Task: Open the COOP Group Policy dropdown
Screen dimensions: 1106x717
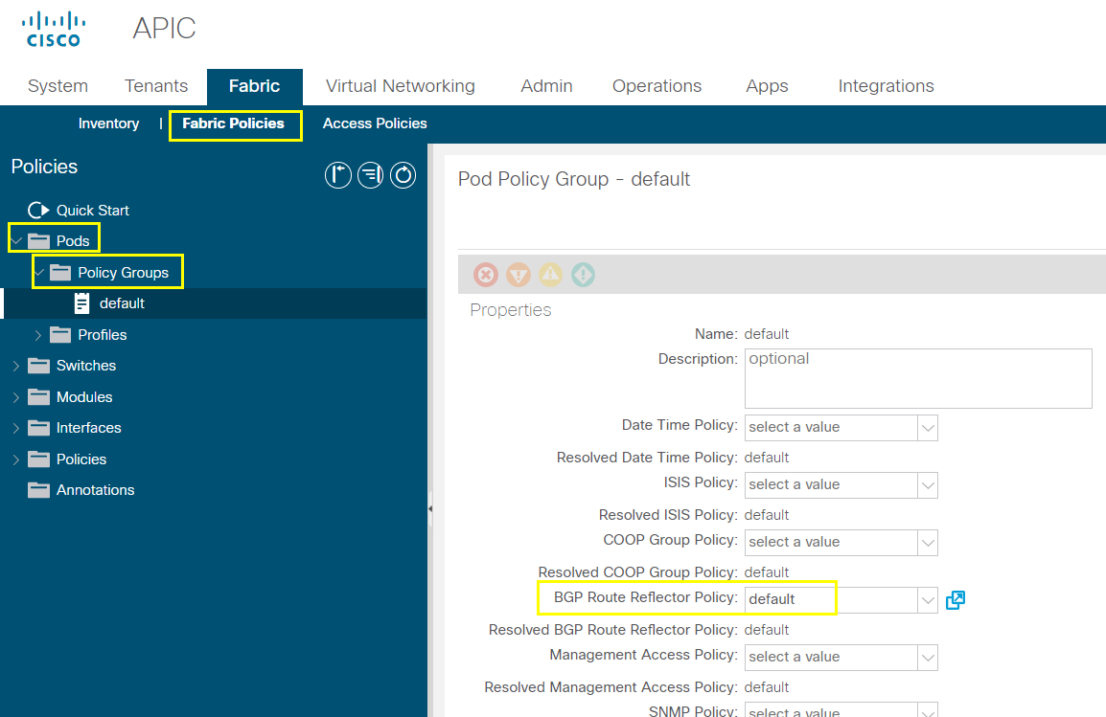Action: click(x=928, y=543)
